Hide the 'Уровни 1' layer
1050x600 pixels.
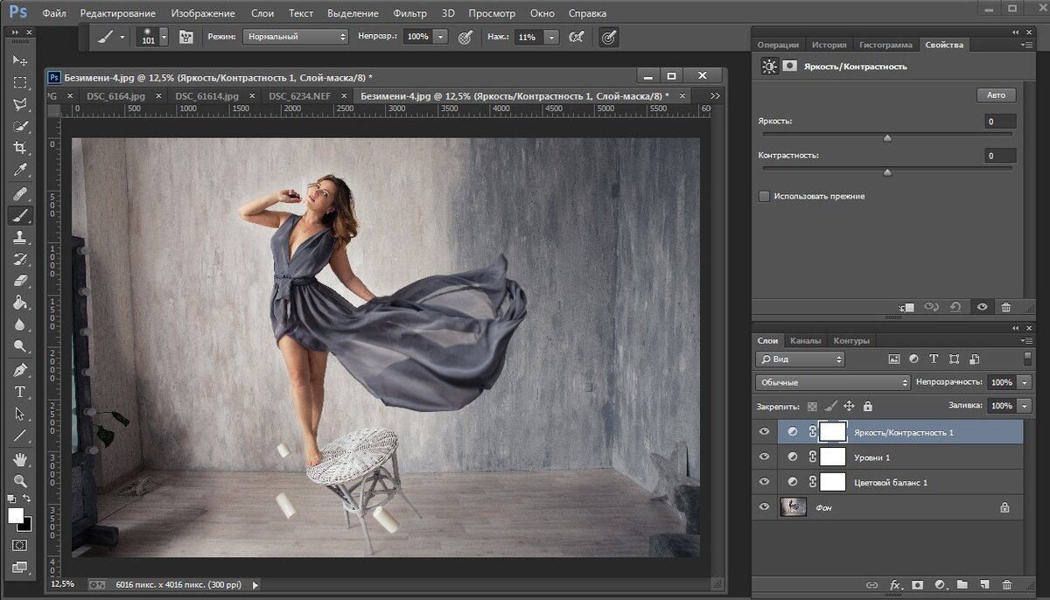coord(765,457)
